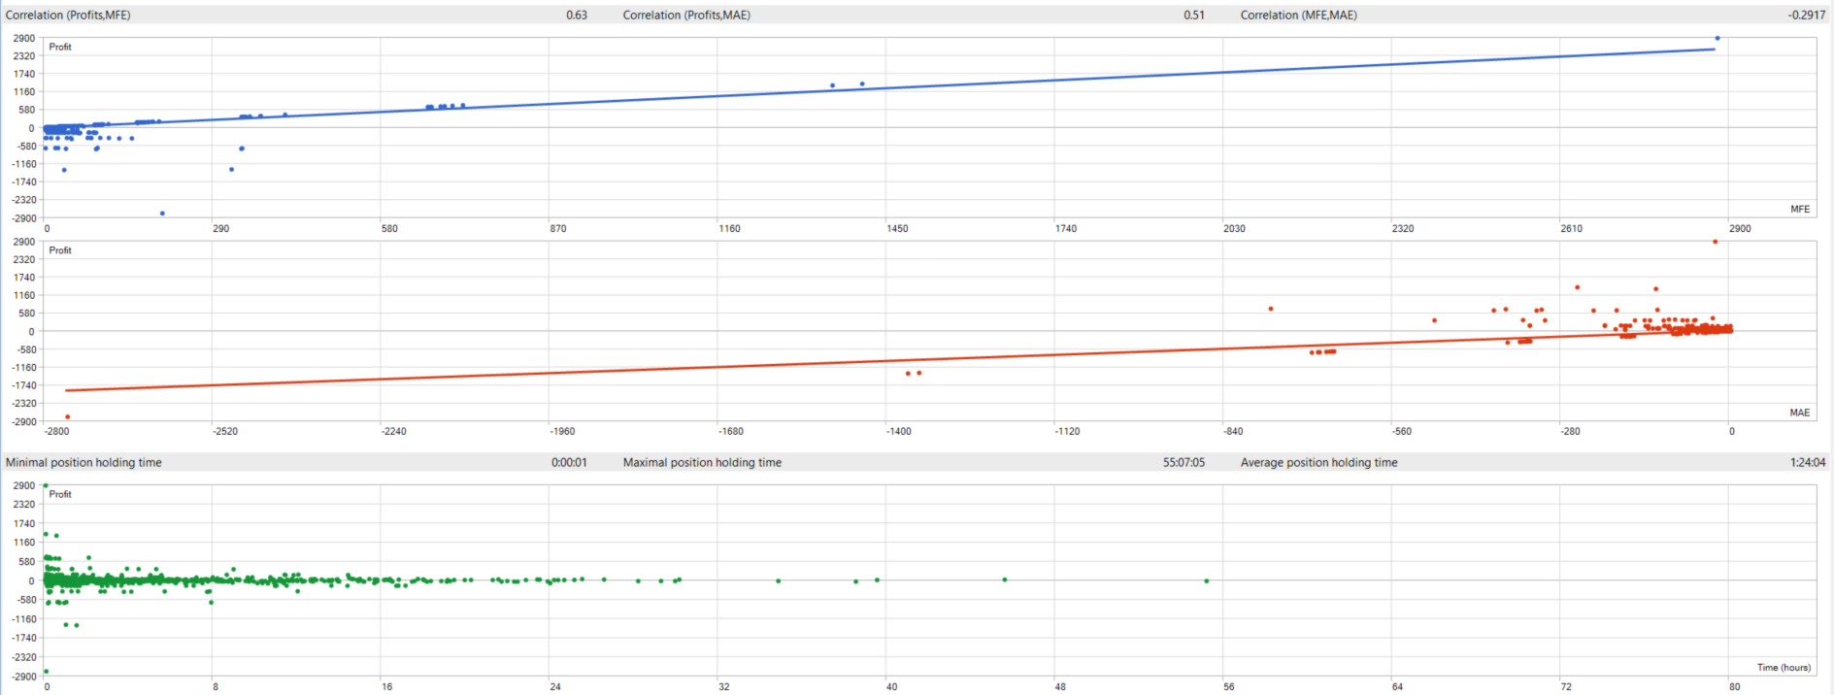This screenshot has width=1834, height=695.
Task: Click the 55:07:05 holding time value
Action: pyautogui.click(x=1184, y=462)
